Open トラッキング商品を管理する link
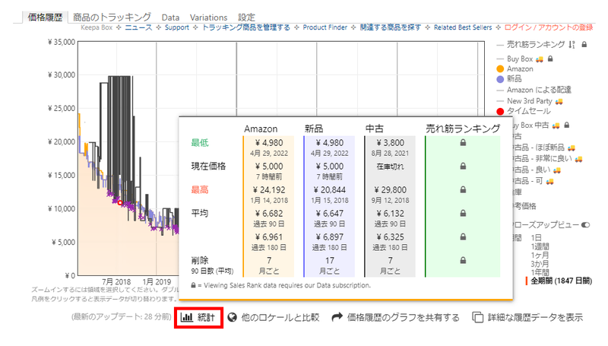The image size is (608, 346). tap(245, 27)
